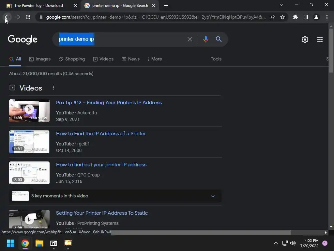Open the notification badge icon
This screenshot has height=251, width=334.
click(x=325, y=243)
